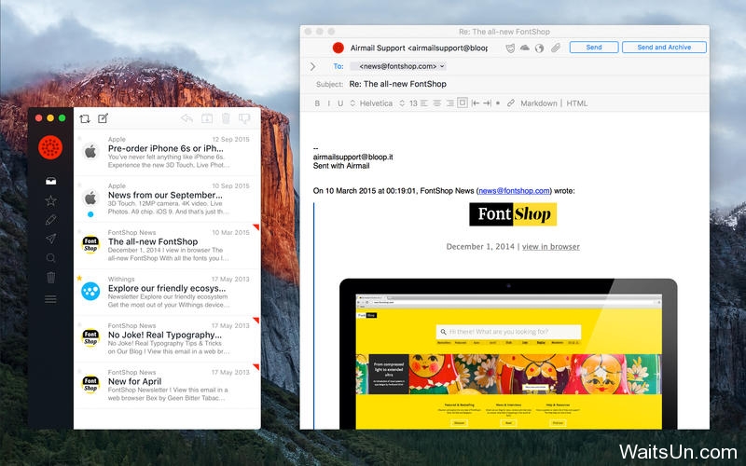Toggle Italic formatting in the composer

(329, 103)
